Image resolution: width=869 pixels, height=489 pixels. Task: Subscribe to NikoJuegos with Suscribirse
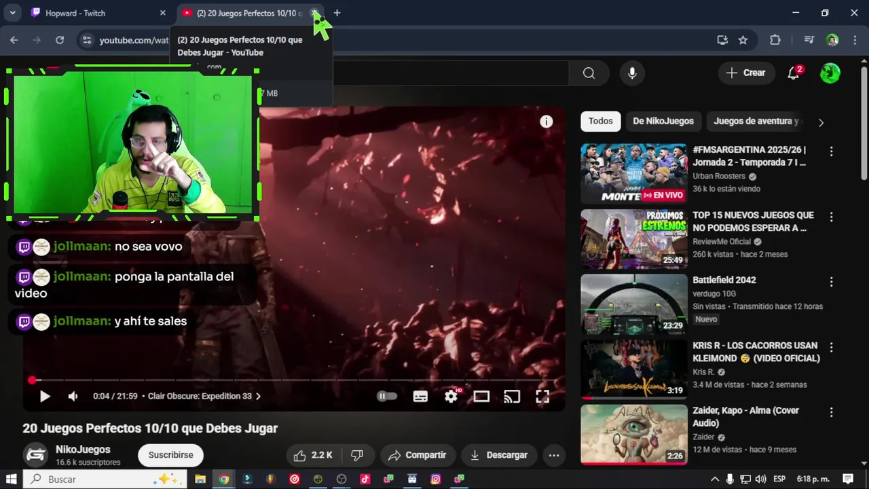[171, 455]
